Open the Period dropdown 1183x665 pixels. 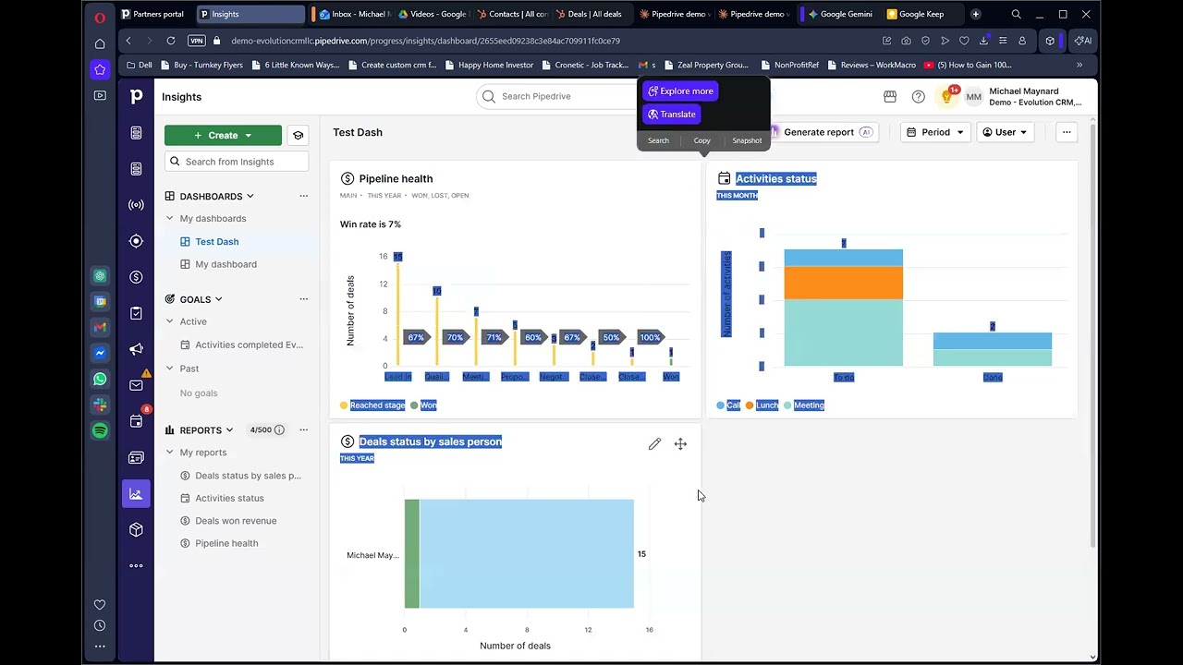[935, 132]
